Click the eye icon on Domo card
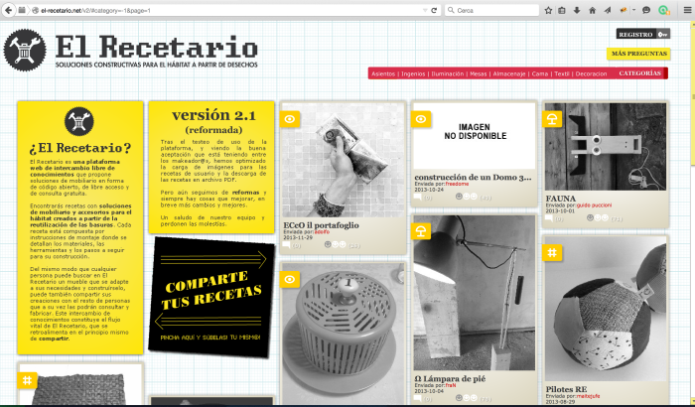 (x=421, y=119)
